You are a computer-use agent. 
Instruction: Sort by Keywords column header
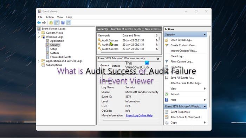104,35
